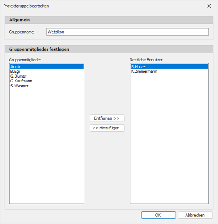
Task: Click into the Gruppenname text field
Action: point(128,32)
